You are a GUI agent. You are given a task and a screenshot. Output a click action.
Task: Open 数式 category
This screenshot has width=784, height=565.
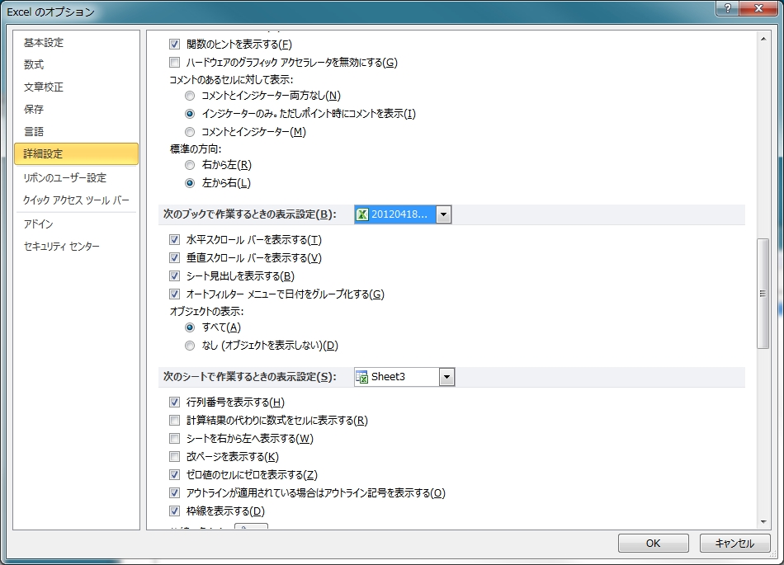coord(77,65)
